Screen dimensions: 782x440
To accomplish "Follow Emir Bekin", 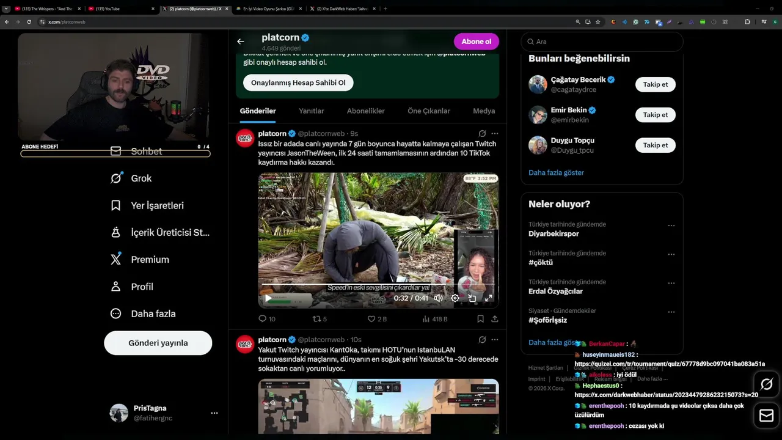I will click(x=656, y=115).
